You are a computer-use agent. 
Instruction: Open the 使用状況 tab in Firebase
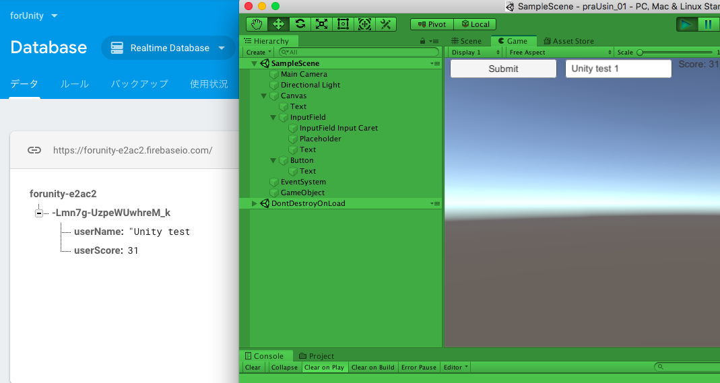(x=209, y=84)
